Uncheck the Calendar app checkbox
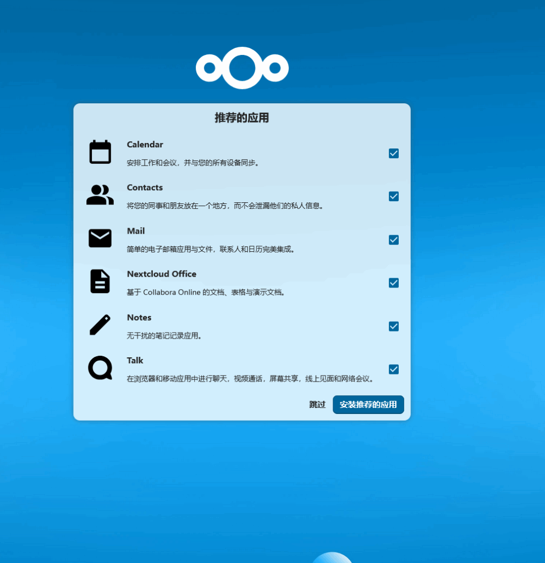 click(x=394, y=153)
